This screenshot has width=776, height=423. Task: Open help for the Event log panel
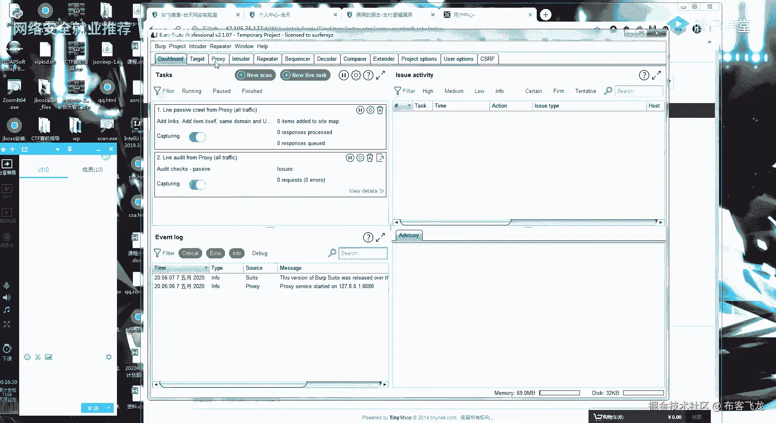[x=368, y=238]
